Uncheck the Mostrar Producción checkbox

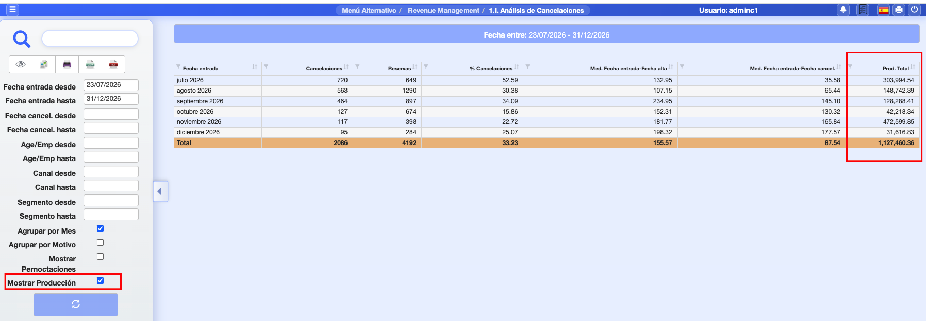[x=101, y=281]
